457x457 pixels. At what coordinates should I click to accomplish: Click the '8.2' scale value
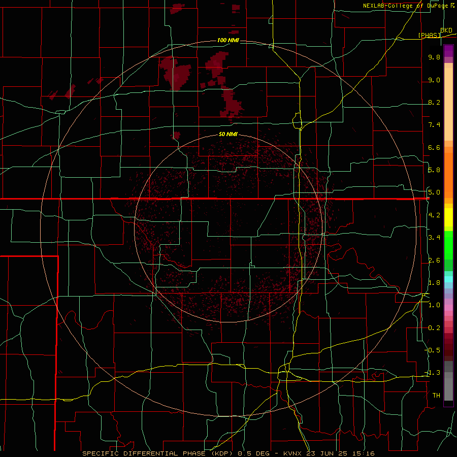click(434, 102)
